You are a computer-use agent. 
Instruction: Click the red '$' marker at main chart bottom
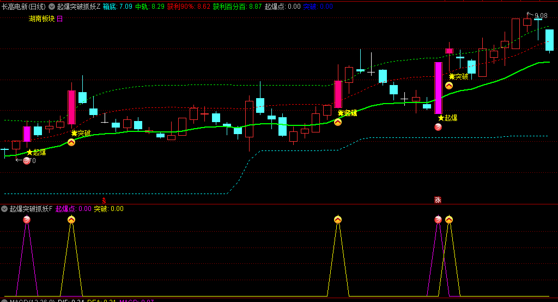[x=104, y=201]
